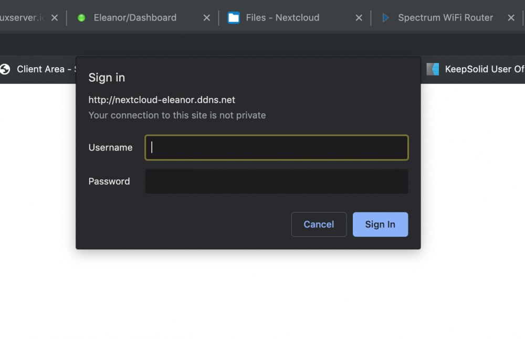This screenshot has height=339, width=525.
Task: Click the Password input field
Action: coord(277,182)
